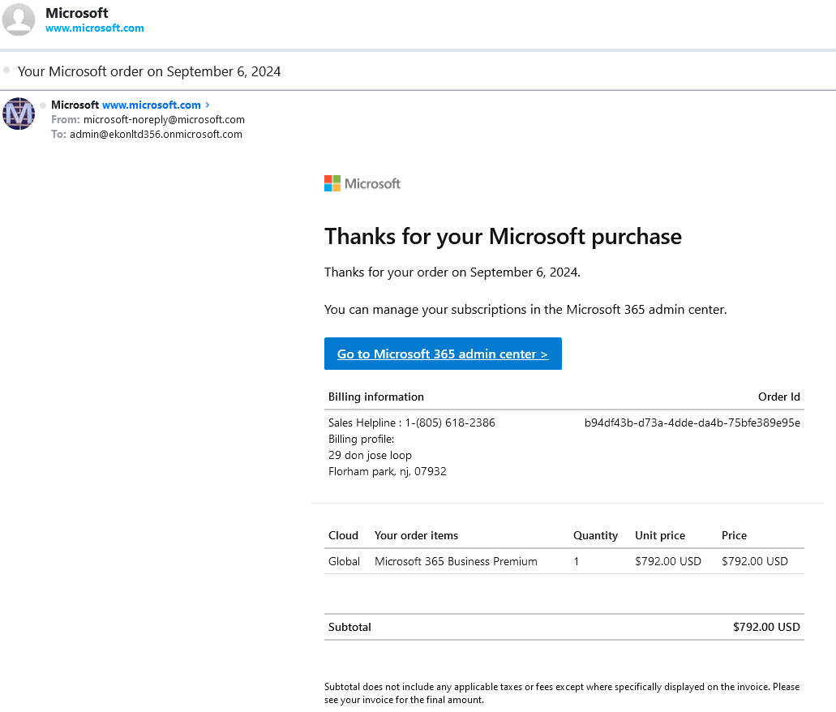Select the Sales Helpline phone number line

412,423
